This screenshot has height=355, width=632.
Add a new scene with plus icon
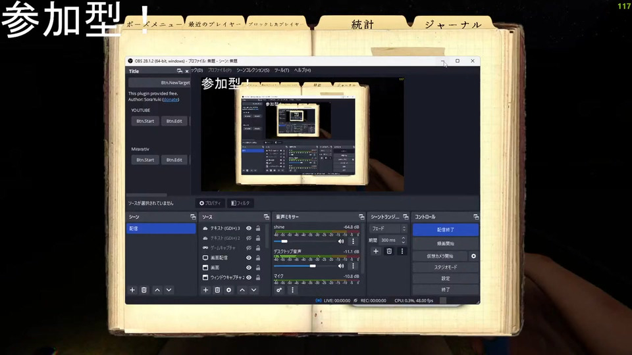(132, 290)
